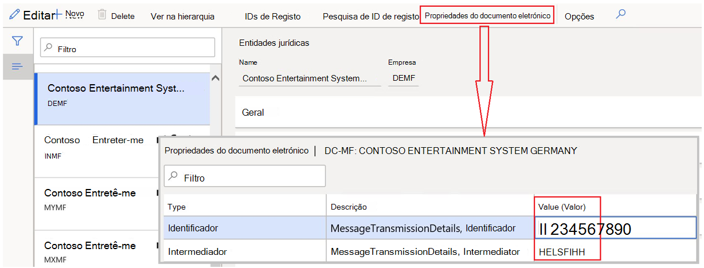Toggle the list view lines icon
The image size is (704, 268).
click(x=18, y=67)
